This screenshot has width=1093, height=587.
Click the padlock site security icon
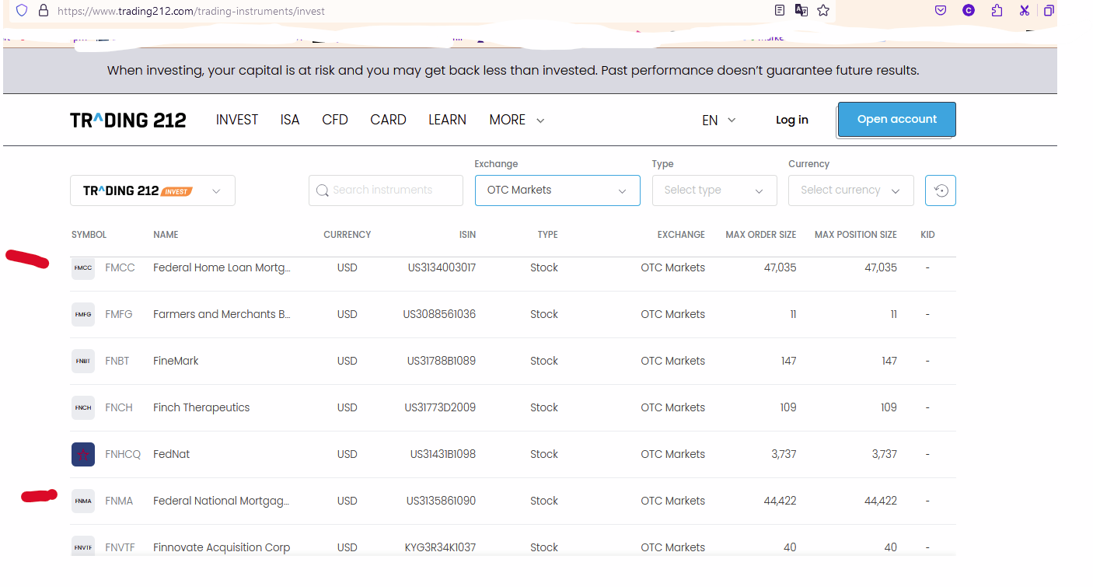coord(43,11)
